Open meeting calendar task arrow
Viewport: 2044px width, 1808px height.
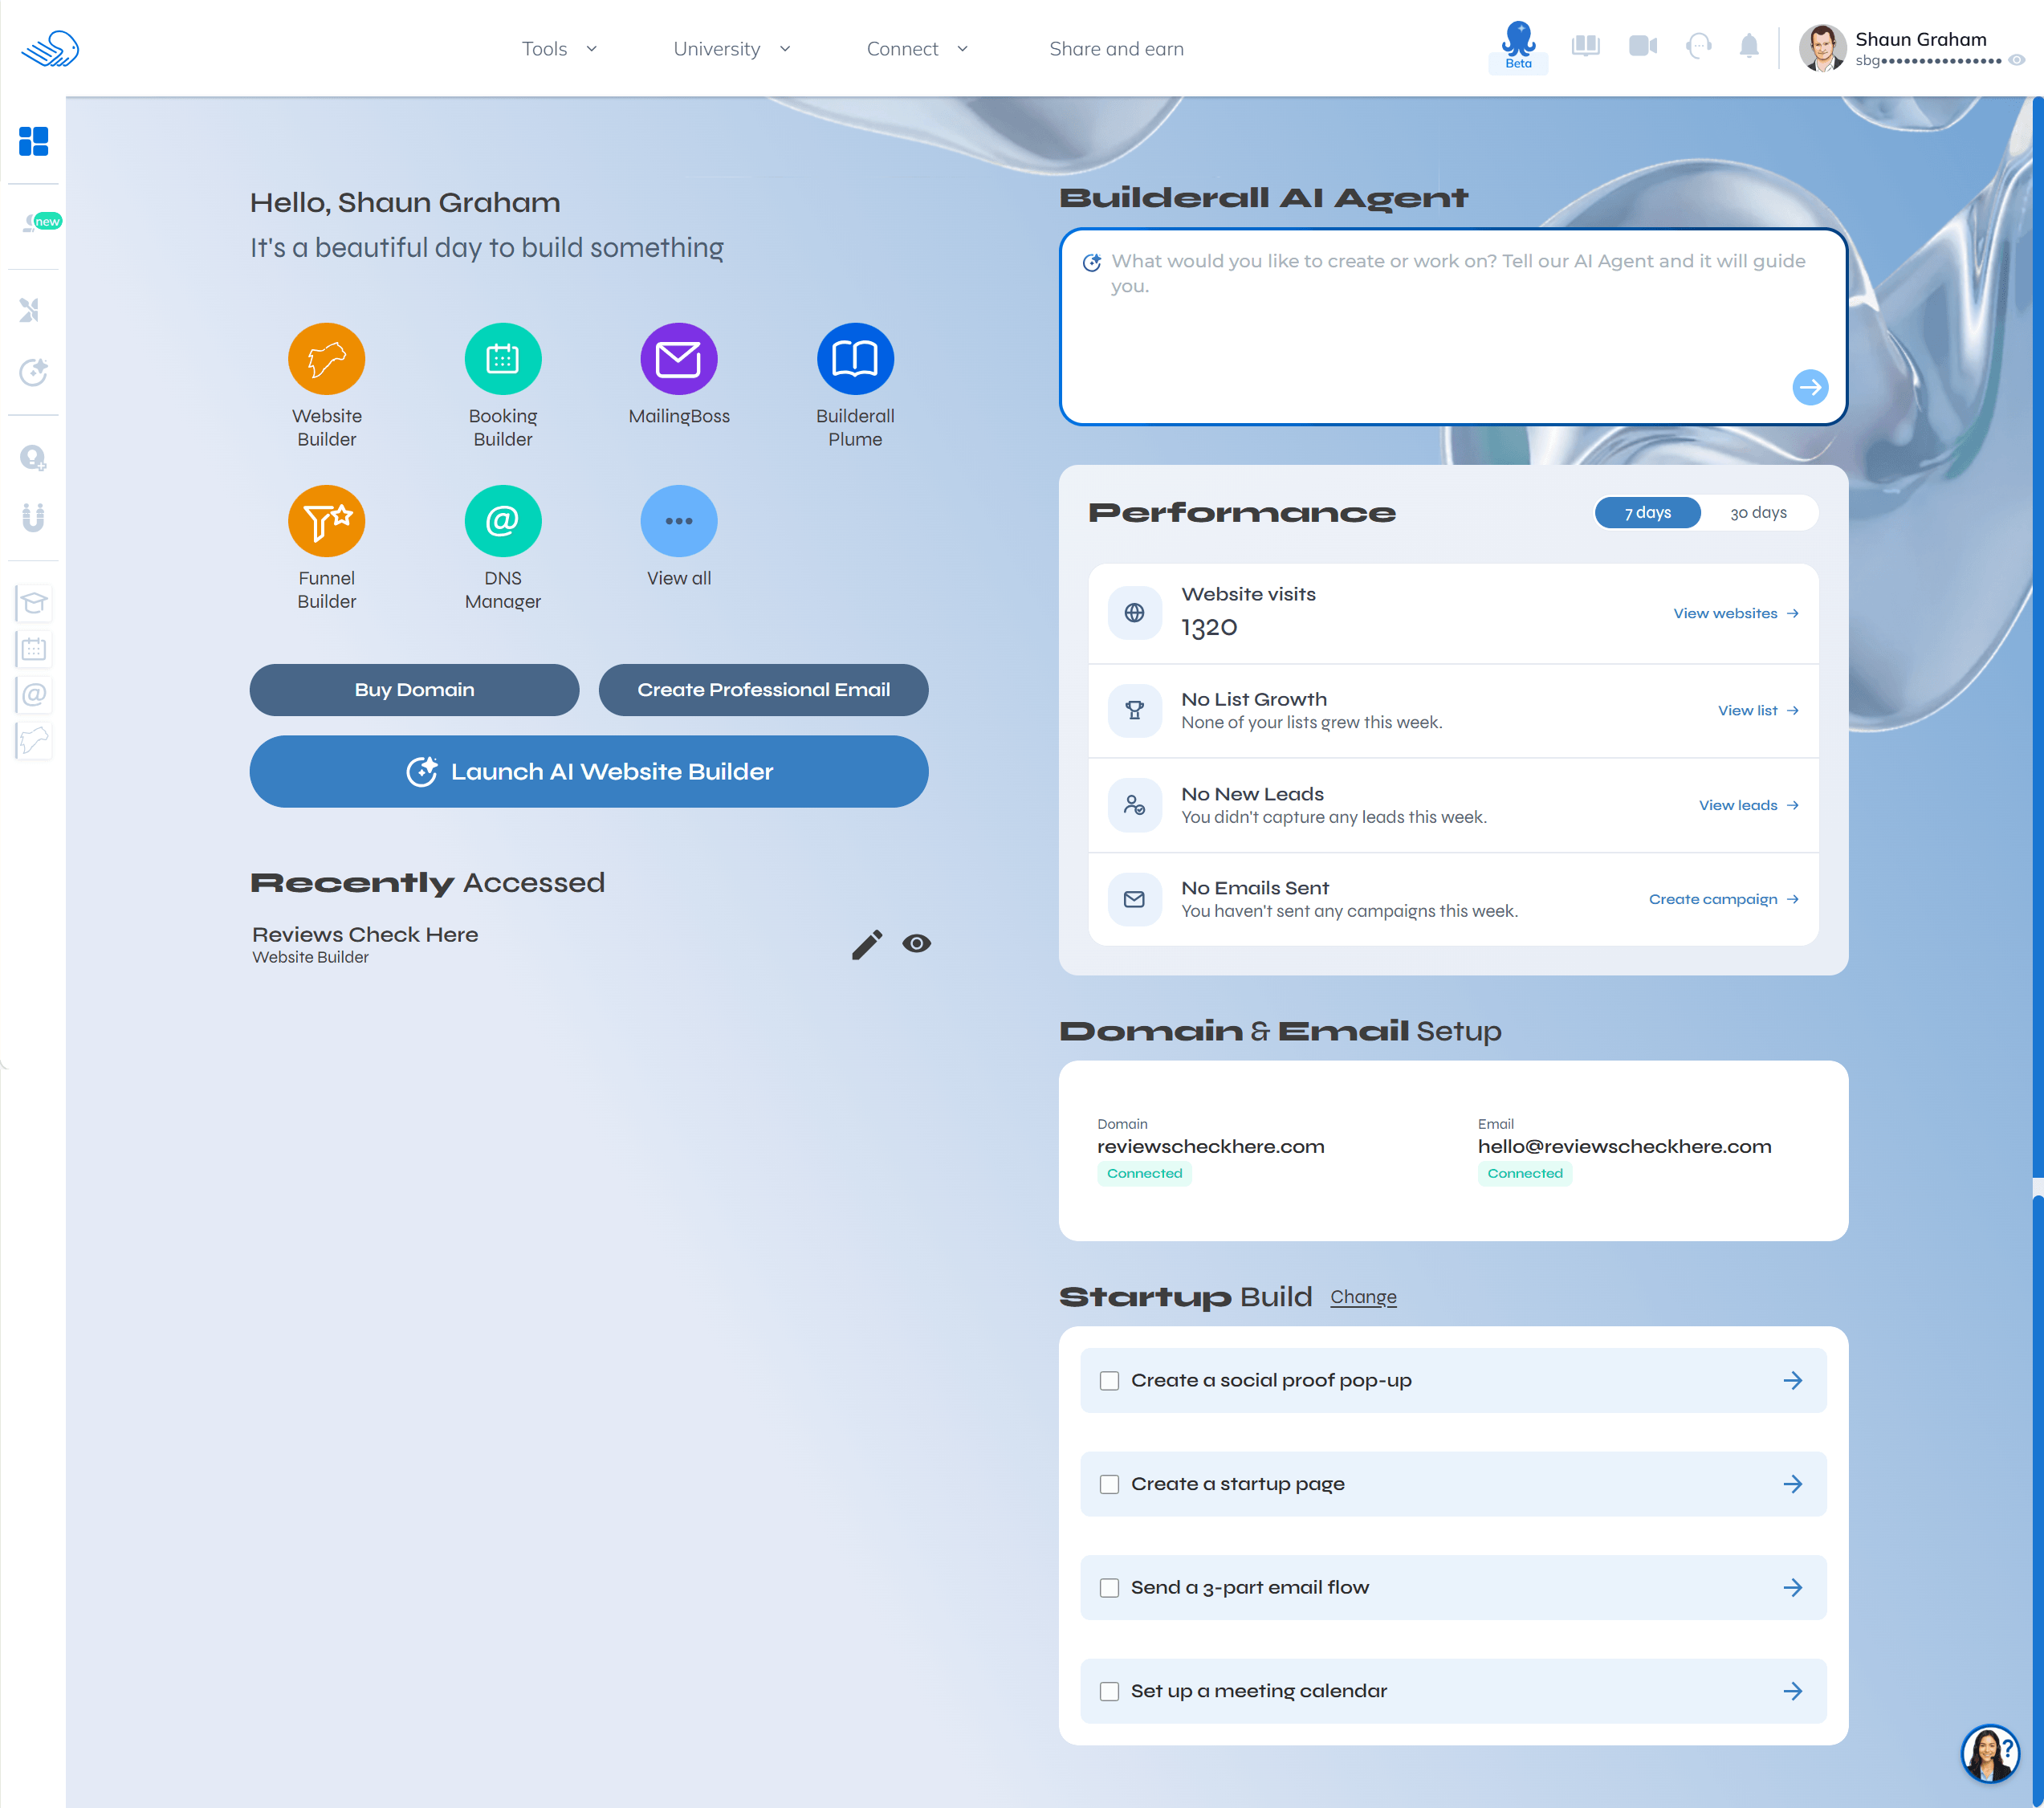click(1792, 1691)
